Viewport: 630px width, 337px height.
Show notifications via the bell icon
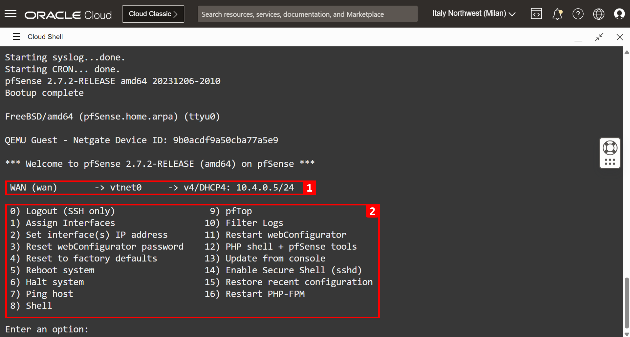pos(557,14)
